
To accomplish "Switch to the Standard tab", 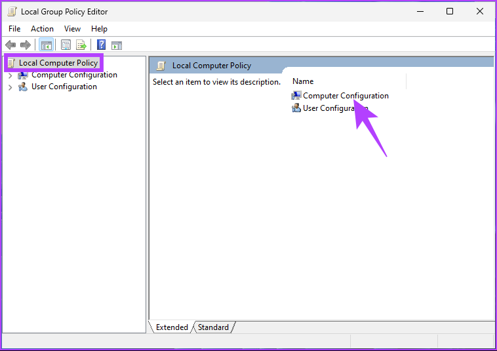I will point(213,327).
